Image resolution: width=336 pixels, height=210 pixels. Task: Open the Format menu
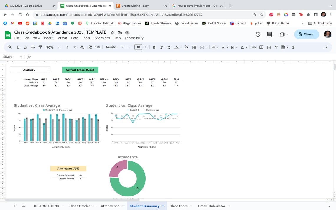[x=62, y=38]
